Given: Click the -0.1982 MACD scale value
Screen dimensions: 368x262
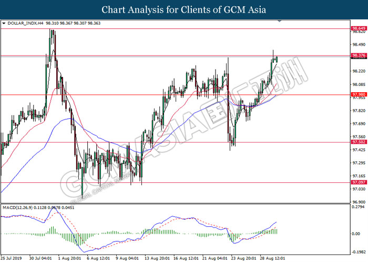Looking at the screenshot, I should tap(358, 252).
